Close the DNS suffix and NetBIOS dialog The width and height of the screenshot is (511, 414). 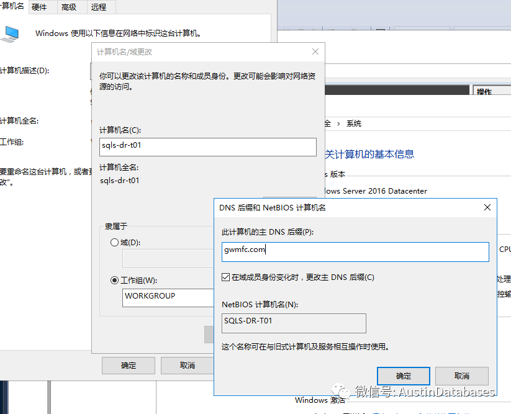487,207
